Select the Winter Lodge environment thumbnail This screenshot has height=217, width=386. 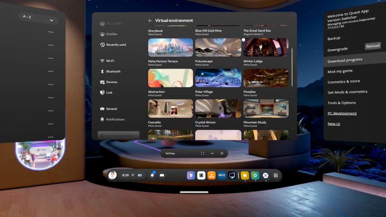tap(266, 47)
